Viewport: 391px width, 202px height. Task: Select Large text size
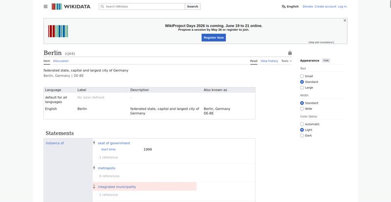(302, 88)
